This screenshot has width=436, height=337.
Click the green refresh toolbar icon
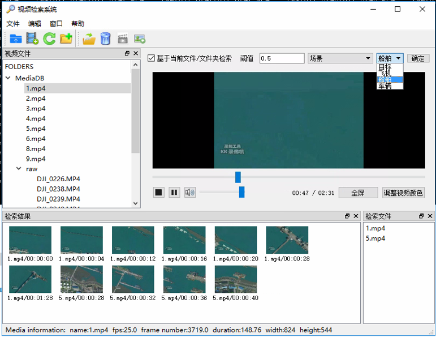tap(49, 39)
